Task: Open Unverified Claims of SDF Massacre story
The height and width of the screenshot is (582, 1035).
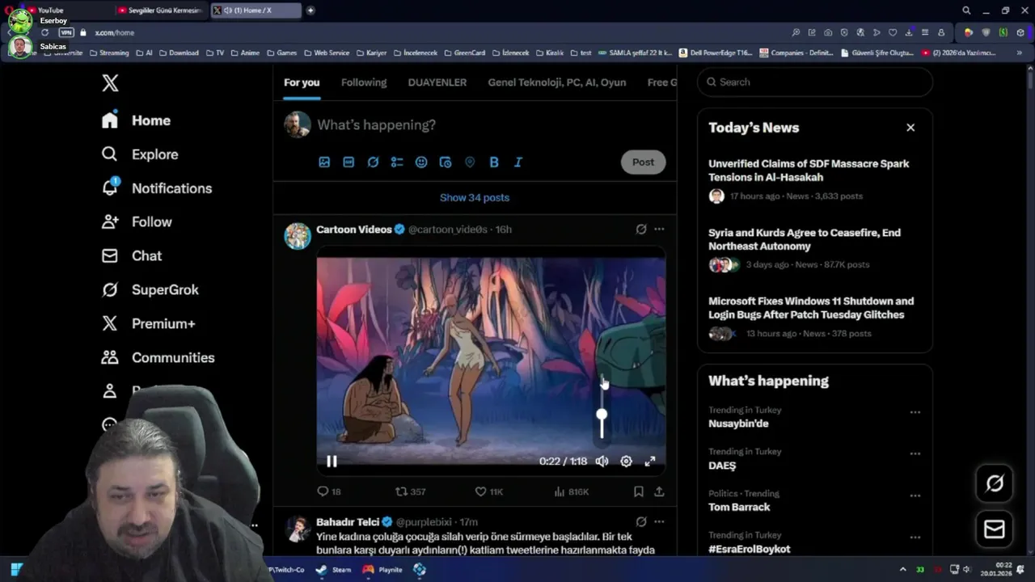Action: click(x=809, y=171)
